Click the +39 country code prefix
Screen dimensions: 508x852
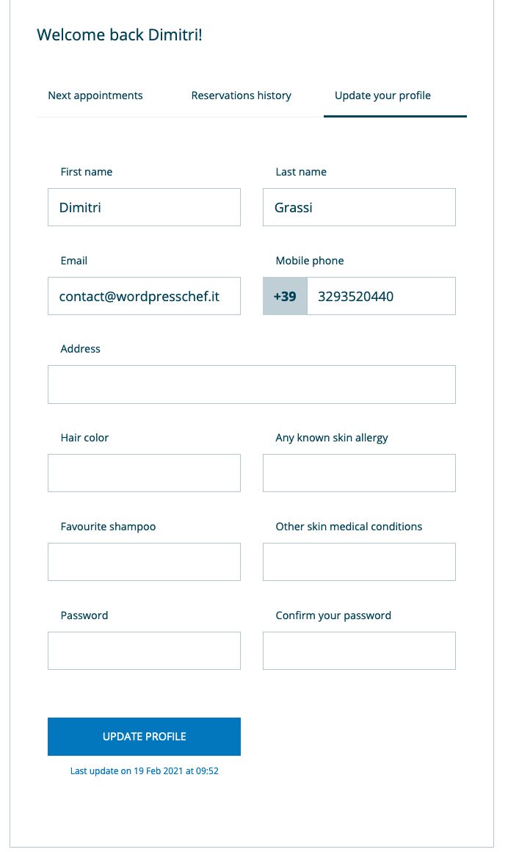pos(285,296)
